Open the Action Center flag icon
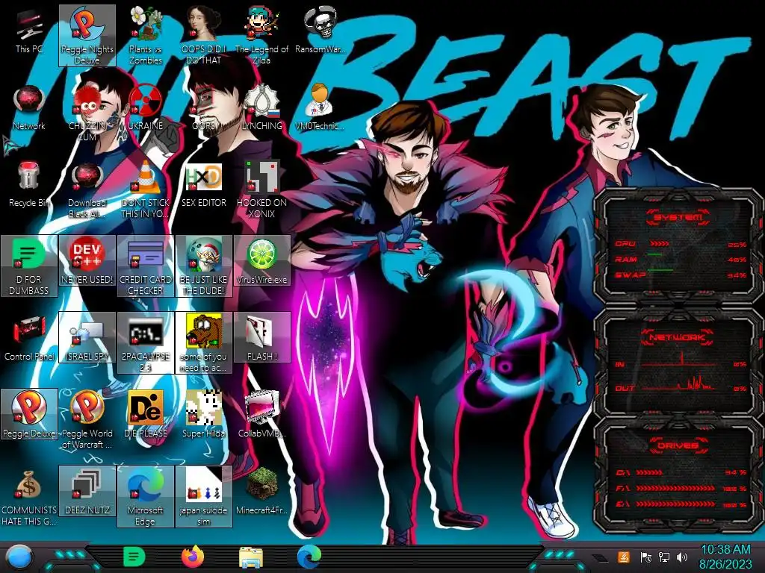The width and height of the screenshot is (765, 573). pyautogui.click(x=645, y=557)
